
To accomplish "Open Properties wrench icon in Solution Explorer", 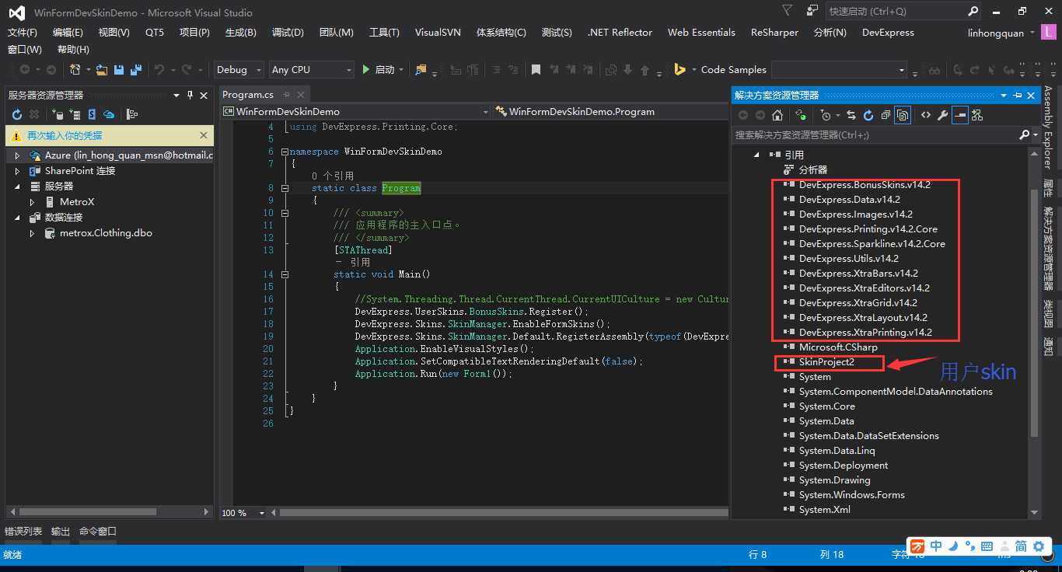I will [x=942, y=115].
